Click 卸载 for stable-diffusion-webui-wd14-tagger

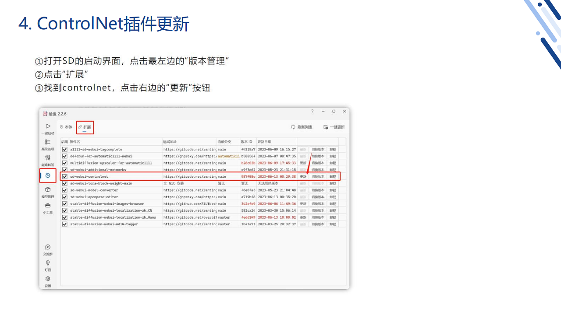tap(332, 224)
